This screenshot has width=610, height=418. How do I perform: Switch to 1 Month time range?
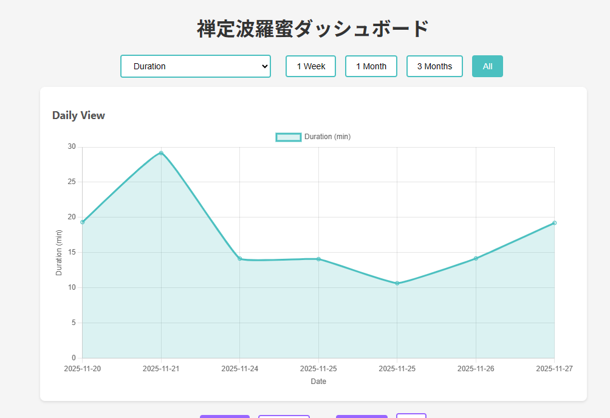[371, 66]
